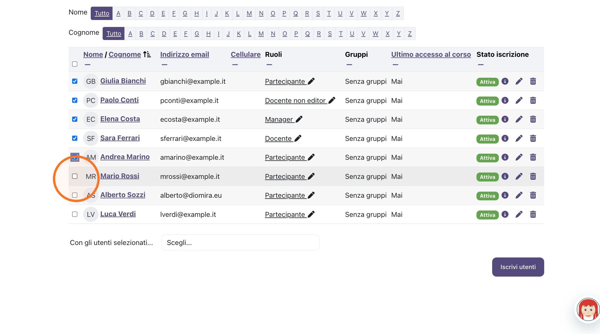
Task: Sort by Ultimo accesso al corso
Action: pos(431,54)
